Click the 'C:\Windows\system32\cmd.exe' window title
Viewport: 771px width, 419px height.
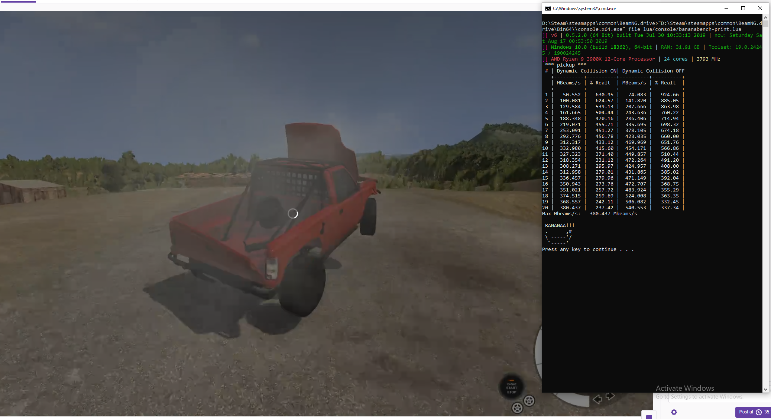584,9
